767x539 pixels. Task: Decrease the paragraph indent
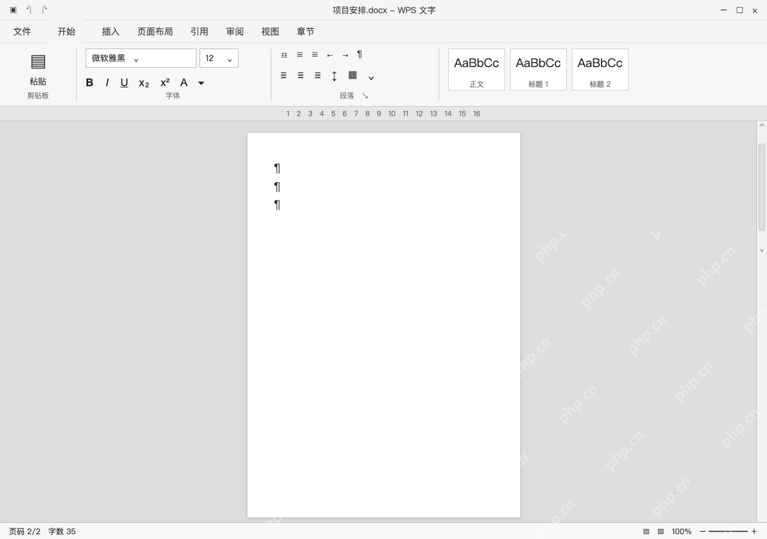(x=330, y=55)
